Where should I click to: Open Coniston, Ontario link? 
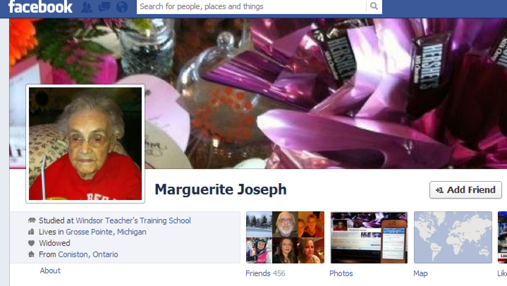point(88,254)
